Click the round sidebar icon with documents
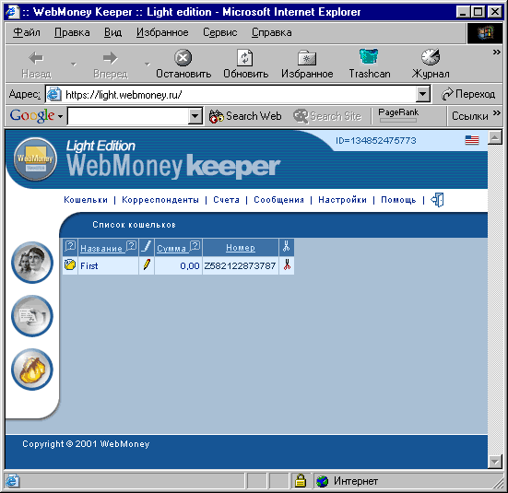This screenshot has width=508, height=493. point(31,316)
